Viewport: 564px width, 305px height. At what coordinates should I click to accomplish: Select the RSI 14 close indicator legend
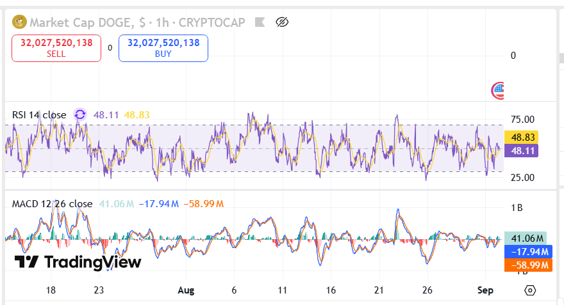(x=39, y=115)
